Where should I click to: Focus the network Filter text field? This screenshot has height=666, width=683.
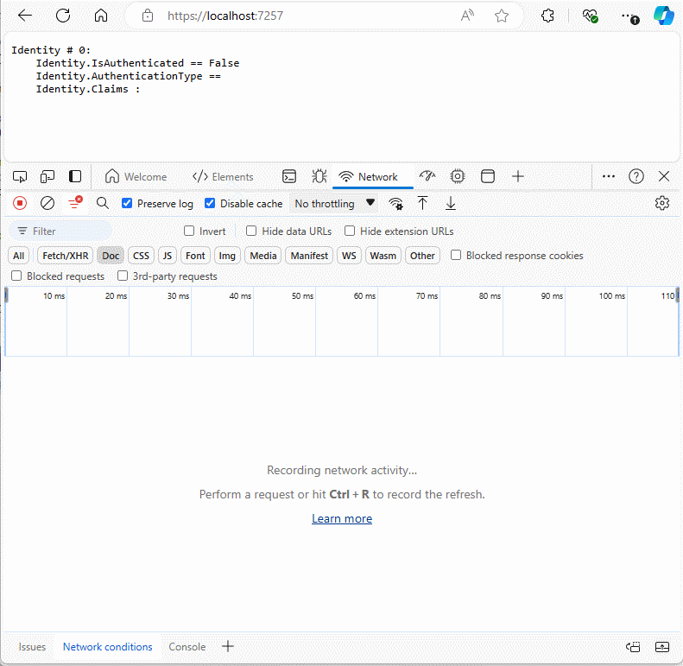(x=61, y=231)
